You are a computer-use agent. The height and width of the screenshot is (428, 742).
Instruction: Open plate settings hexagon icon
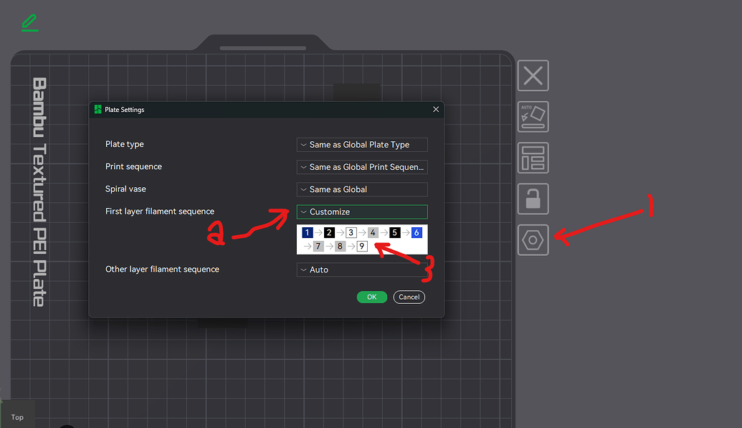[533, 240]
